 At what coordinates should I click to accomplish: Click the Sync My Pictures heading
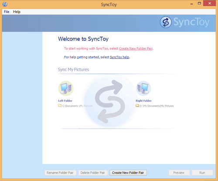73,69
